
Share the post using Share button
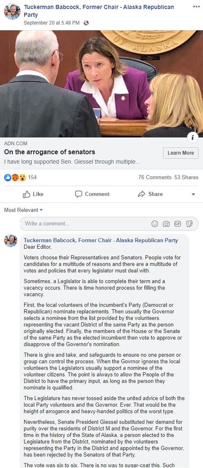[150, 194]
